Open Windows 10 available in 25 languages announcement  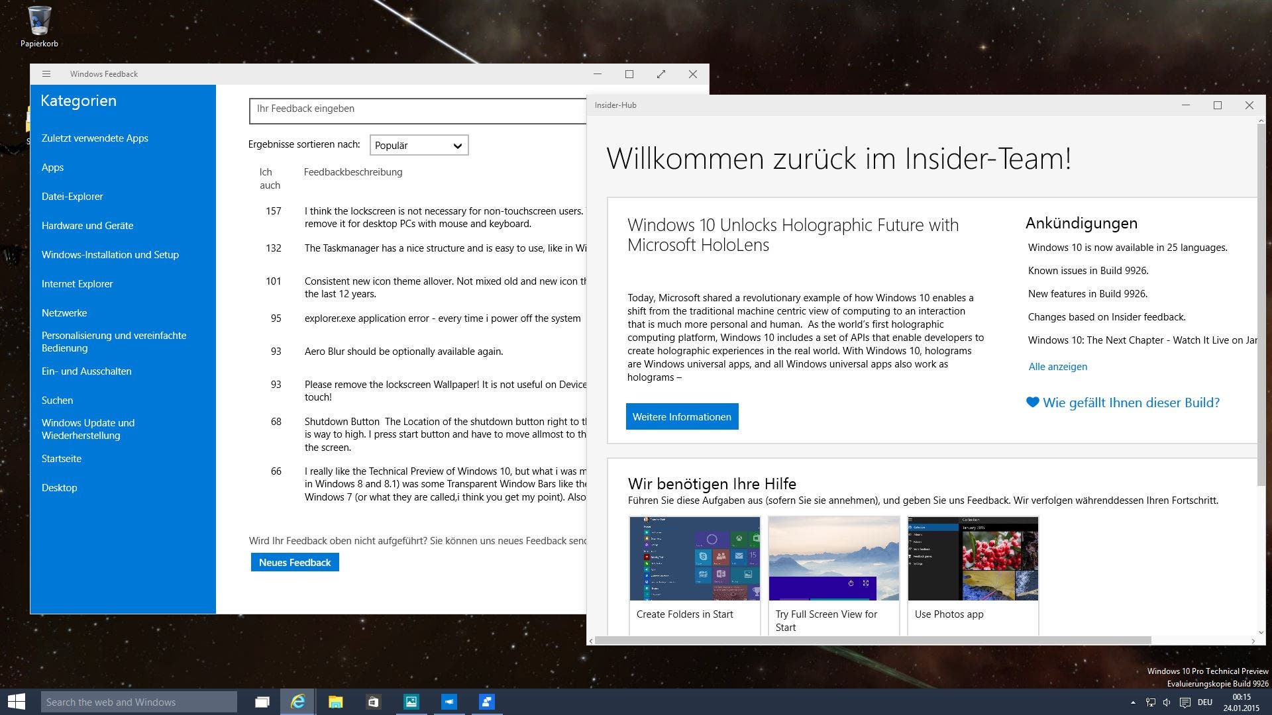coord(1128,247)
